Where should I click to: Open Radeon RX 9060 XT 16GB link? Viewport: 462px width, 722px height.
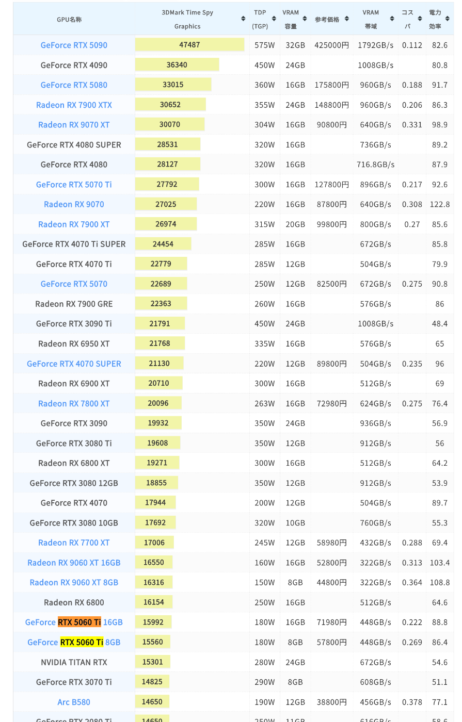[x=74, y=563]
